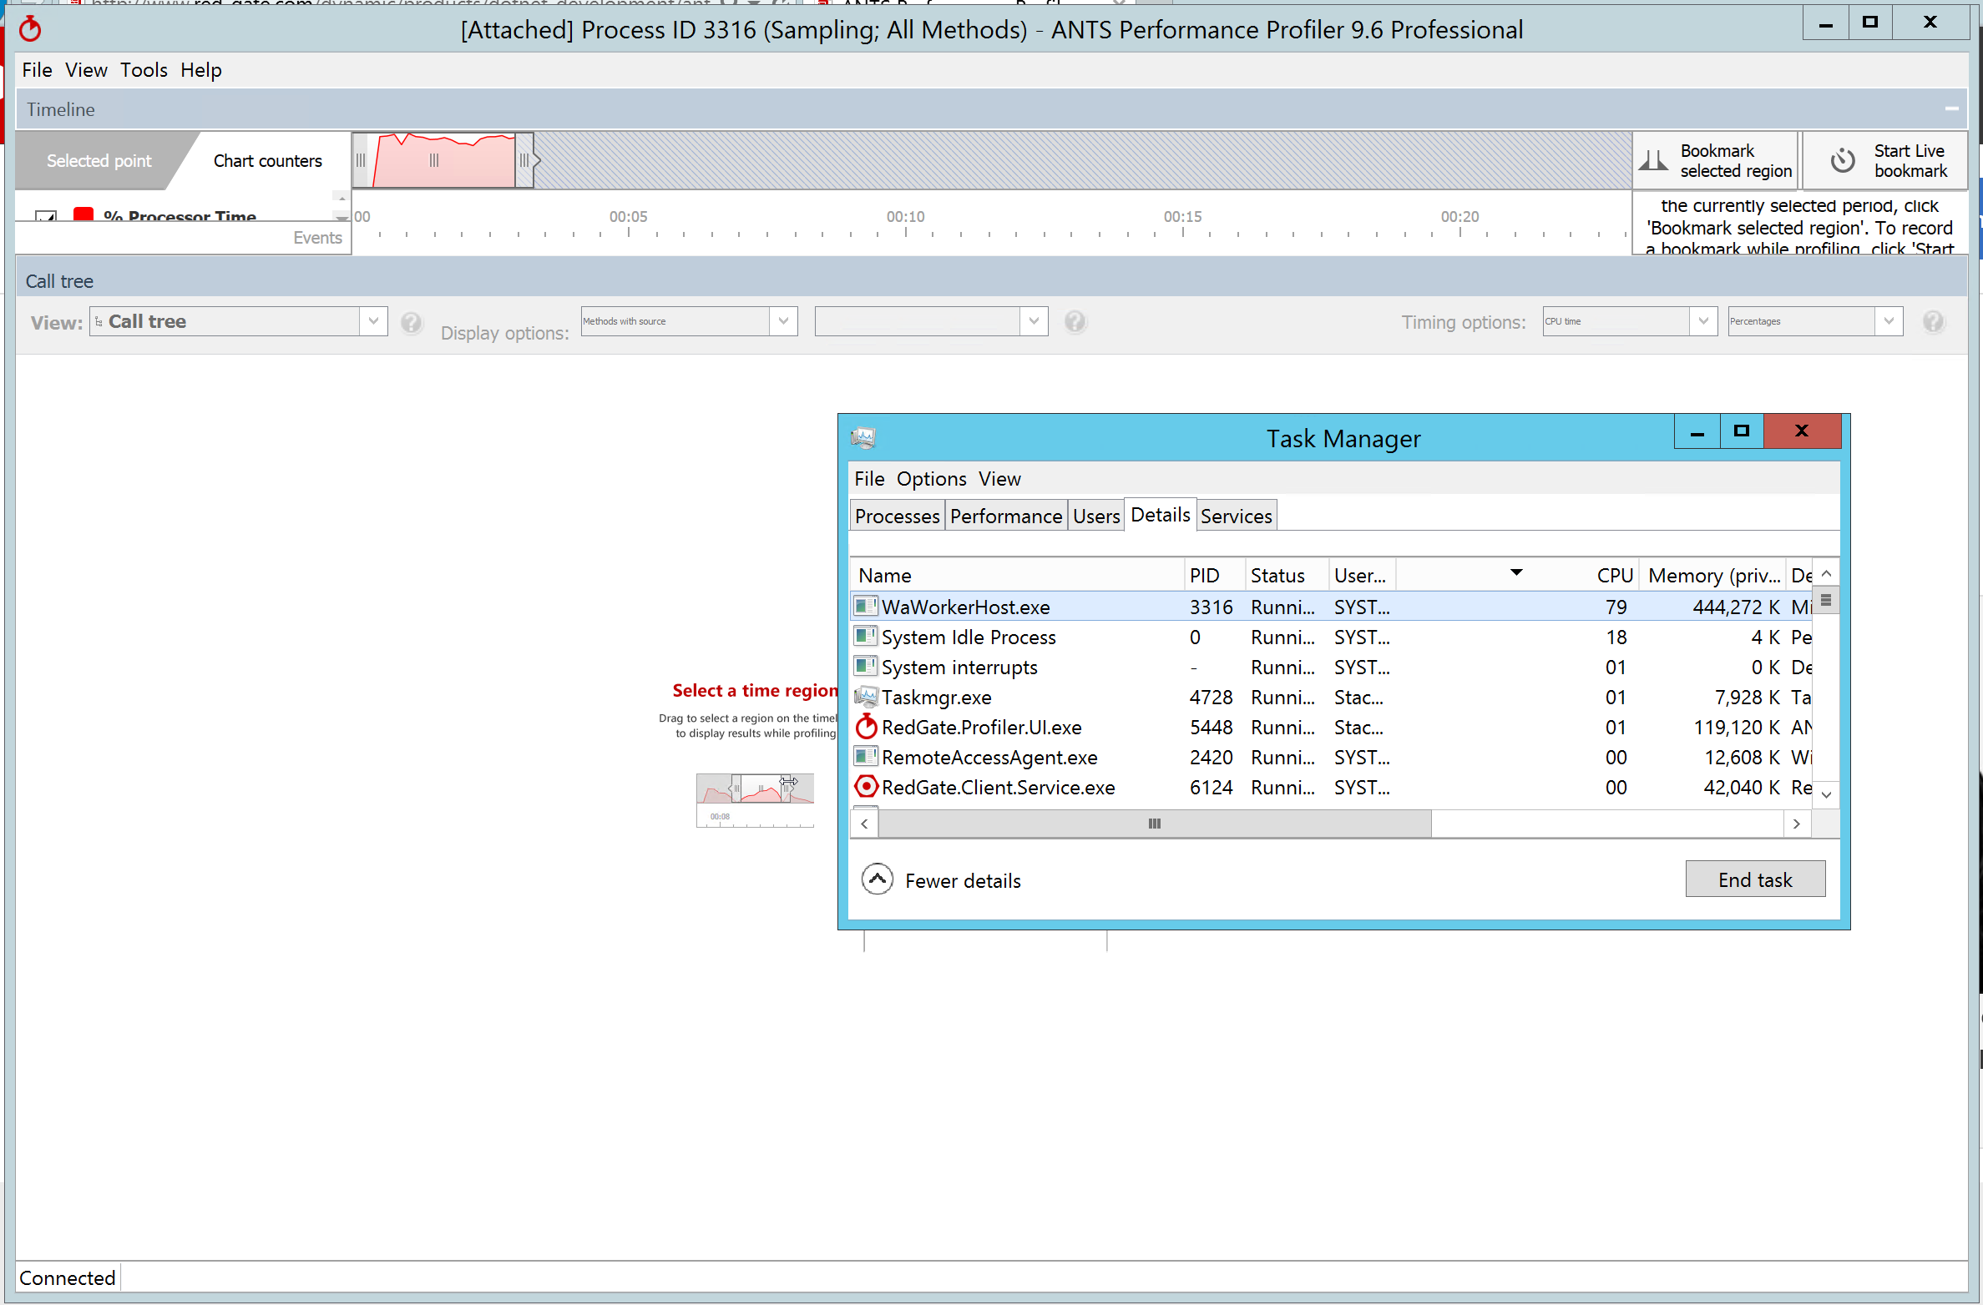Click the Display options help icon
Viewport: 1983px width, 1305px height.
[x=1074, y=322]
